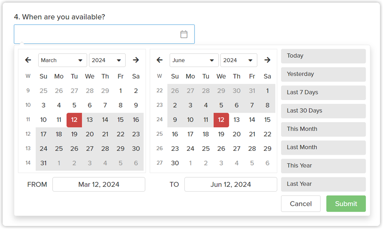This screenshot has width=383, height=229.
Task: Open the March month dropdown
Action: (x=63, y=60)
